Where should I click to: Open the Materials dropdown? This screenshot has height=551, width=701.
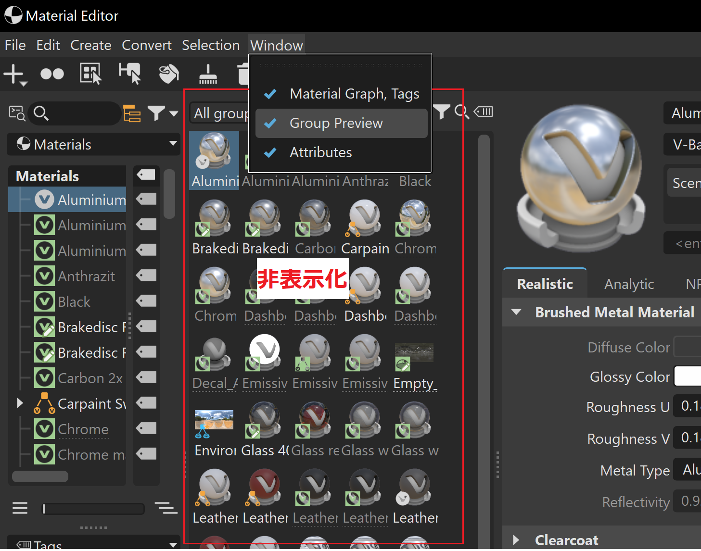[93, 144]
